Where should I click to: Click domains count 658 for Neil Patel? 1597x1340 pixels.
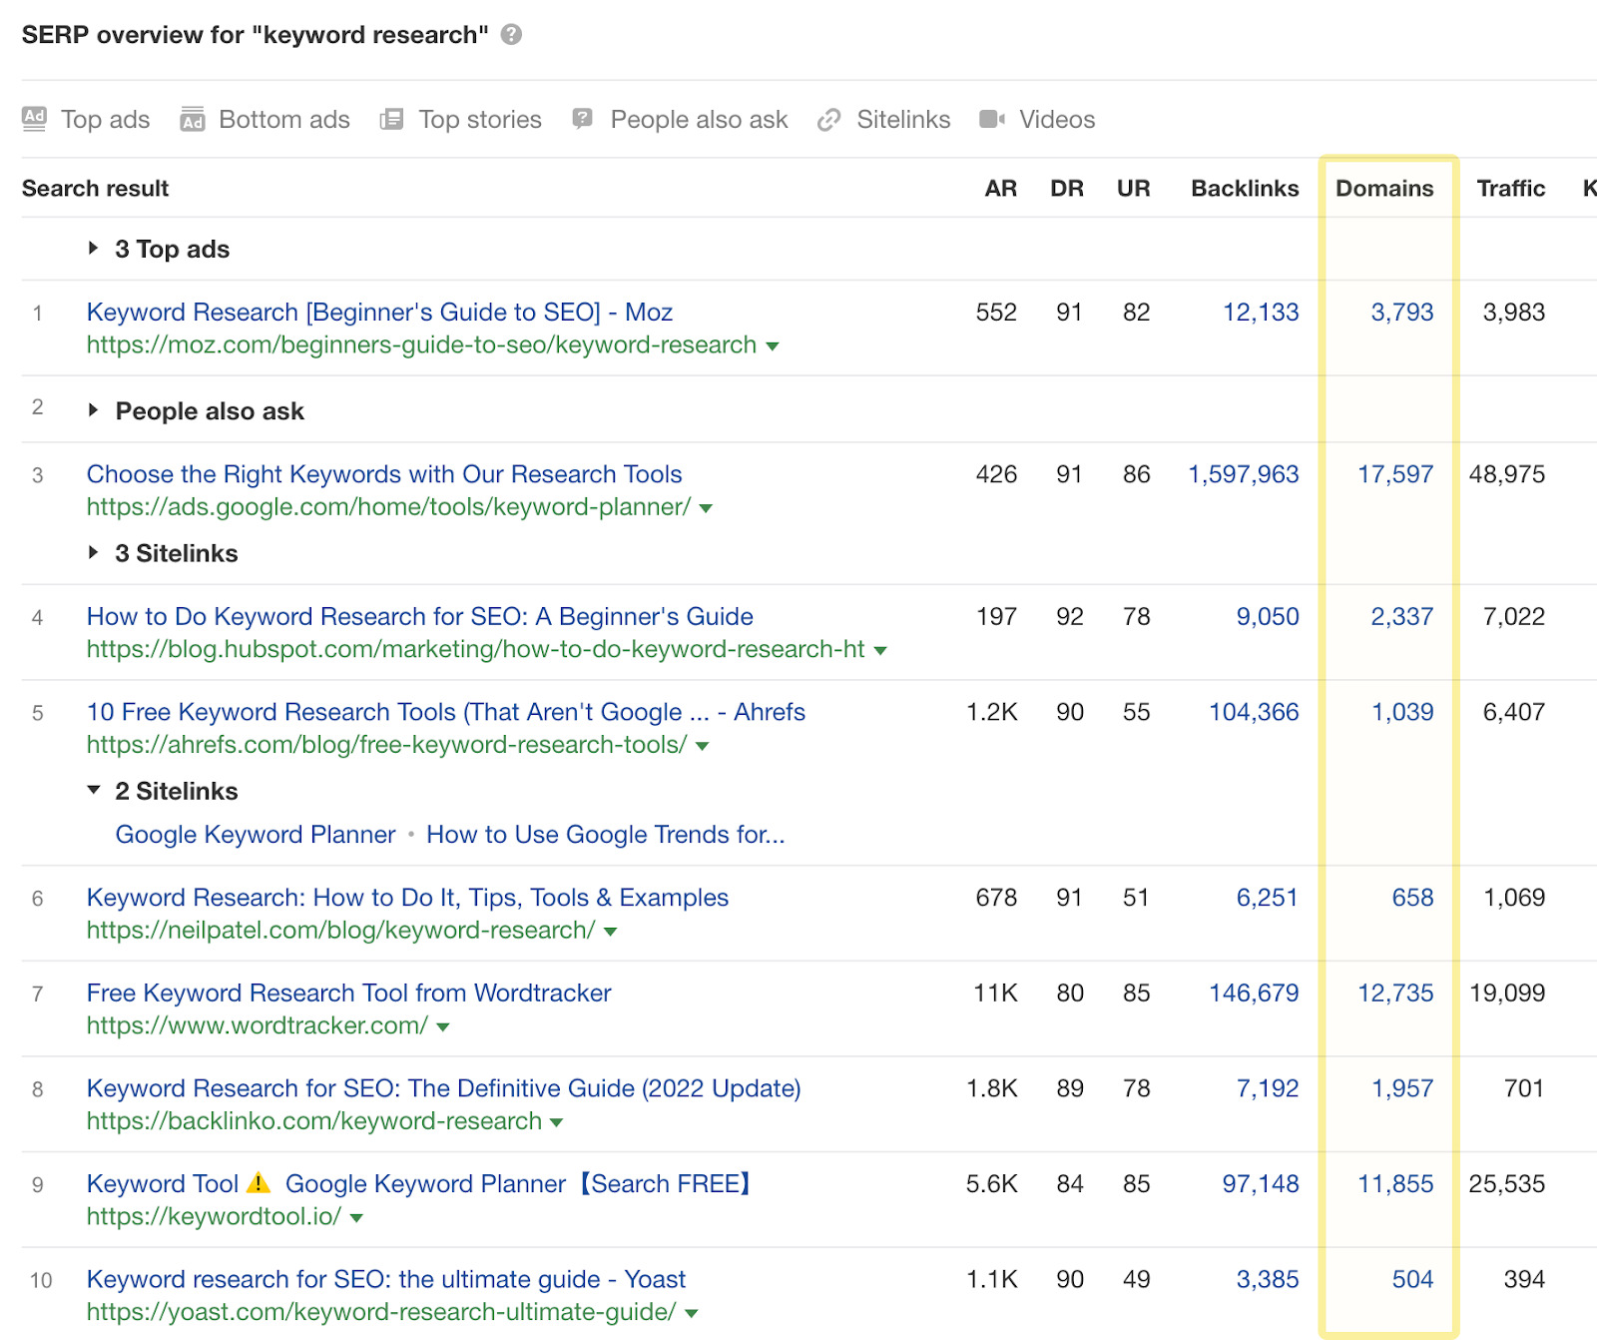click(1413, 897)
